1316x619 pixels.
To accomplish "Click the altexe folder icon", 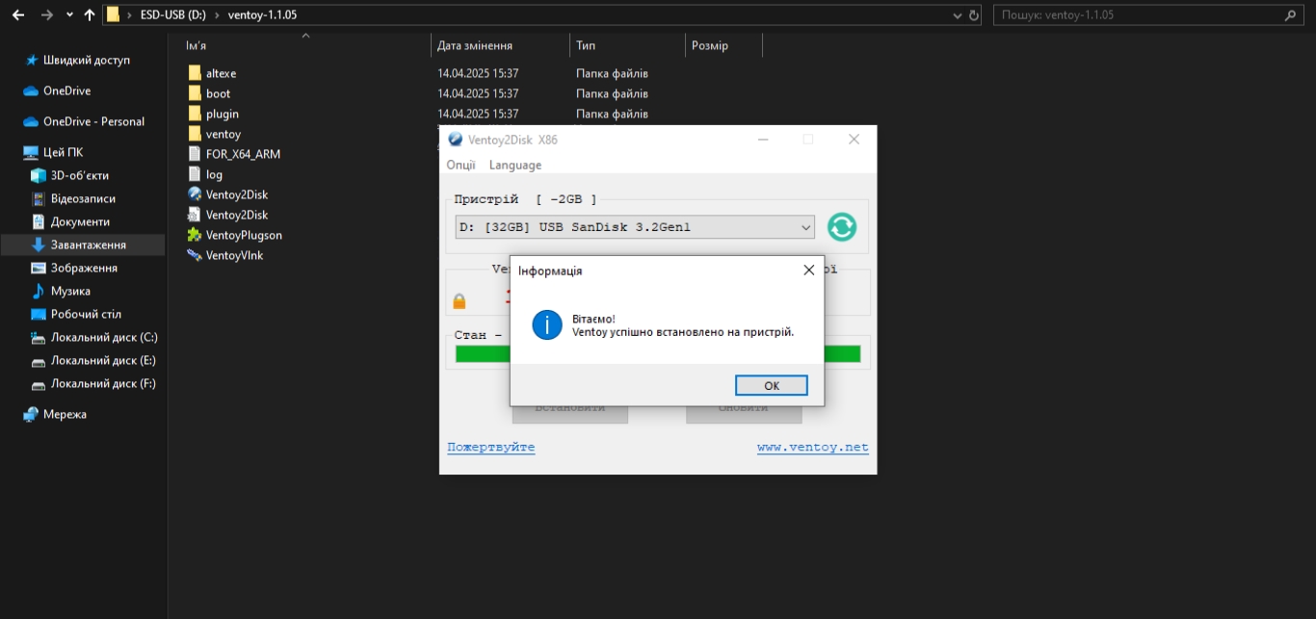I will [x=195, y=73].
